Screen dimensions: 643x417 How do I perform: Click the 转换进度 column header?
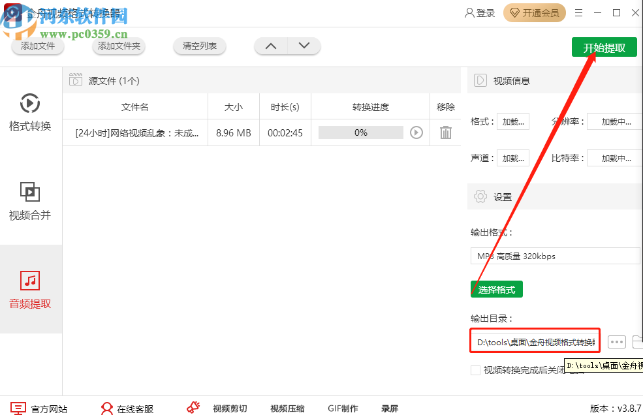(x=370, y=107)
